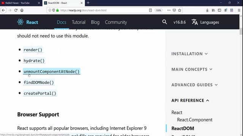Toggle the sidebars icon
The width and height of the screenshot is (243, 136).
219,10
